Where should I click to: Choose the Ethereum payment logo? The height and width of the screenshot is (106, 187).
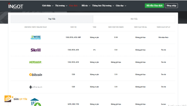point(35,87)
